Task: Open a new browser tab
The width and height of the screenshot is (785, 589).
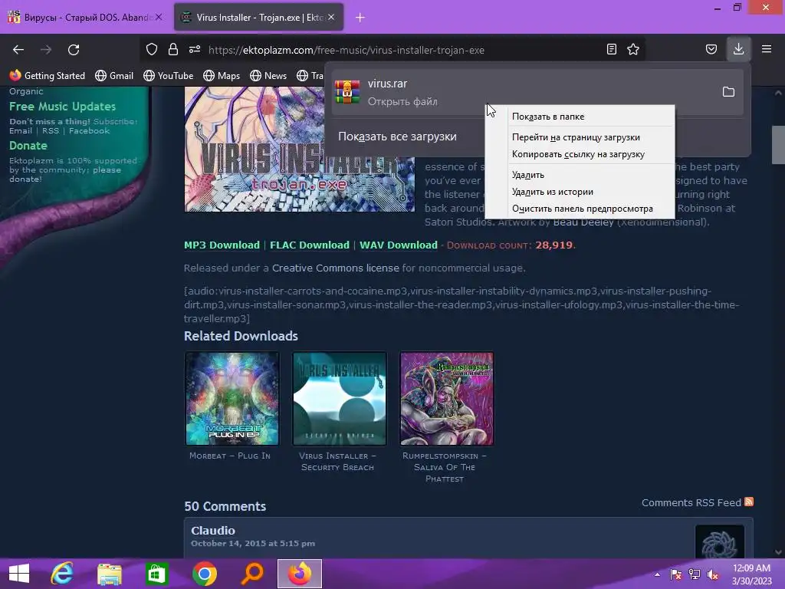Action: pyautogui.click(x=360, y=18)
